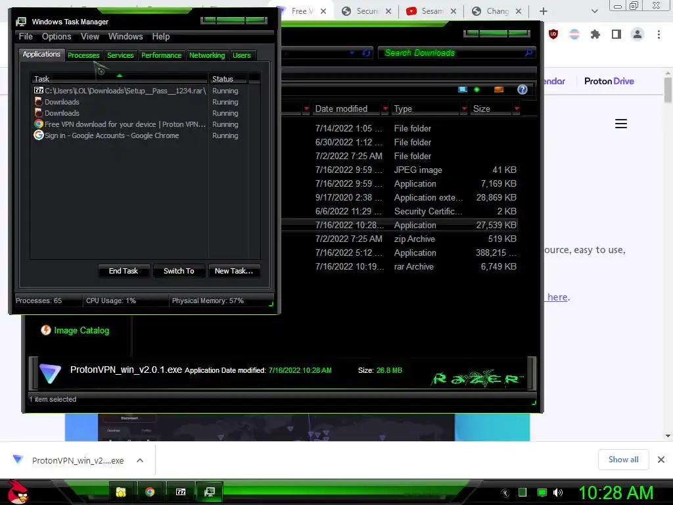673x505 pixels.
Task: Open the File menu in Task Manager
Action: (26, 37)
